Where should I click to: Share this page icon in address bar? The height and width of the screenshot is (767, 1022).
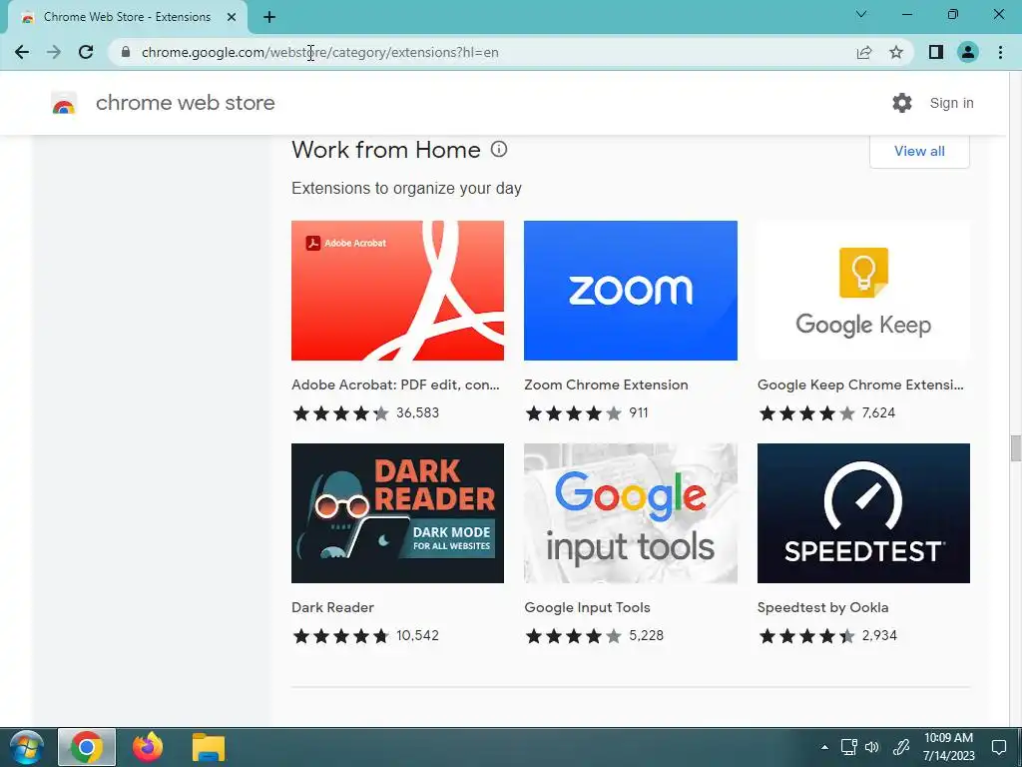[864, 52]
